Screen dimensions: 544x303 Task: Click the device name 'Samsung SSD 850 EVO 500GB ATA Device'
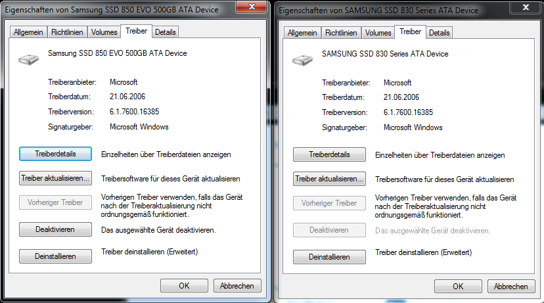[x=117, y=53]
